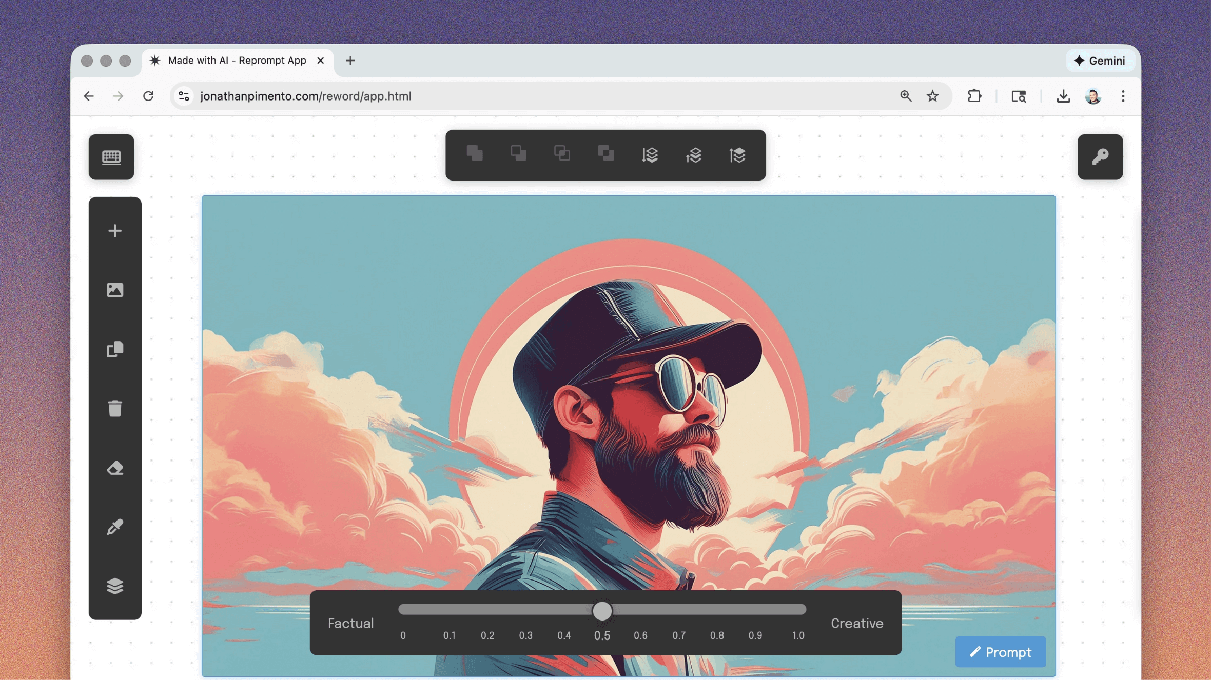Select the eyedropper tool

(x=115, y=527)
